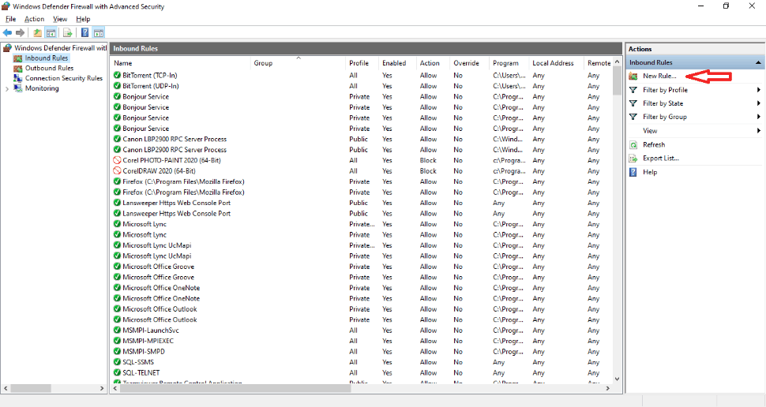
Task: Click Filter by State action
Action: pyautogui.click(x=663, y=103)
